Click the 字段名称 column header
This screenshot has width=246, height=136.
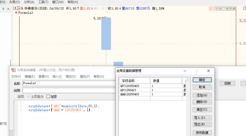pos(135,81)
